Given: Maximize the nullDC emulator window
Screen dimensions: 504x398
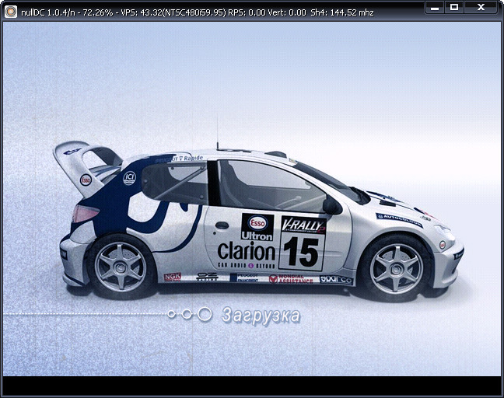Looking at the screenshot, I should coord(454,8).
